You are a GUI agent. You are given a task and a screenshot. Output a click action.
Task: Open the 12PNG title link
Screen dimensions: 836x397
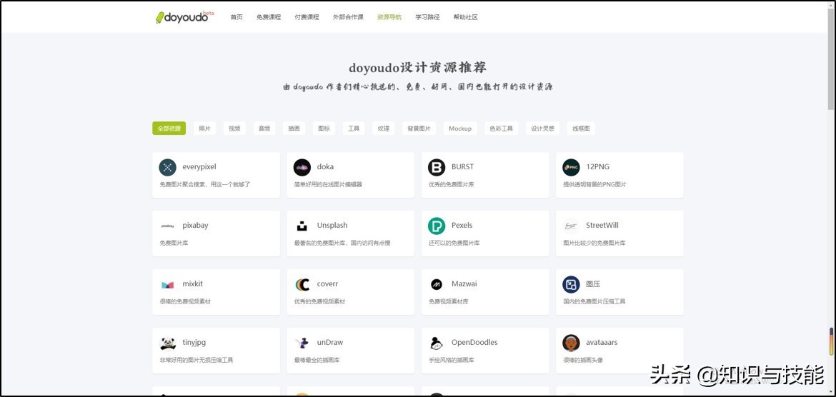tap(597, 167)
